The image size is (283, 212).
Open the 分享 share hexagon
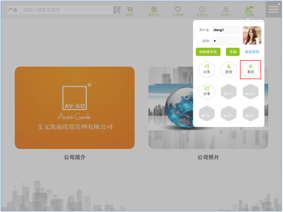pyautogui.click(x=207, y=91)
